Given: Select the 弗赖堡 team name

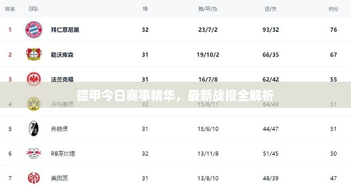Looking at the screenshot, I should [59, 129].
